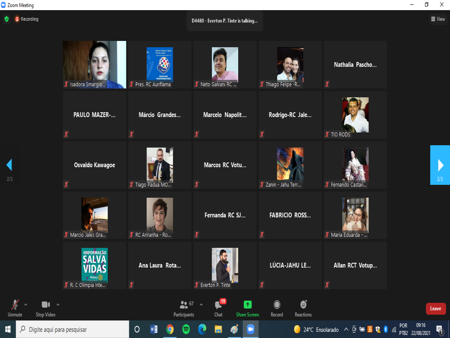The image size is (450, 338).
Task: Open the View layout menu
Action: [x=438, y=19]
